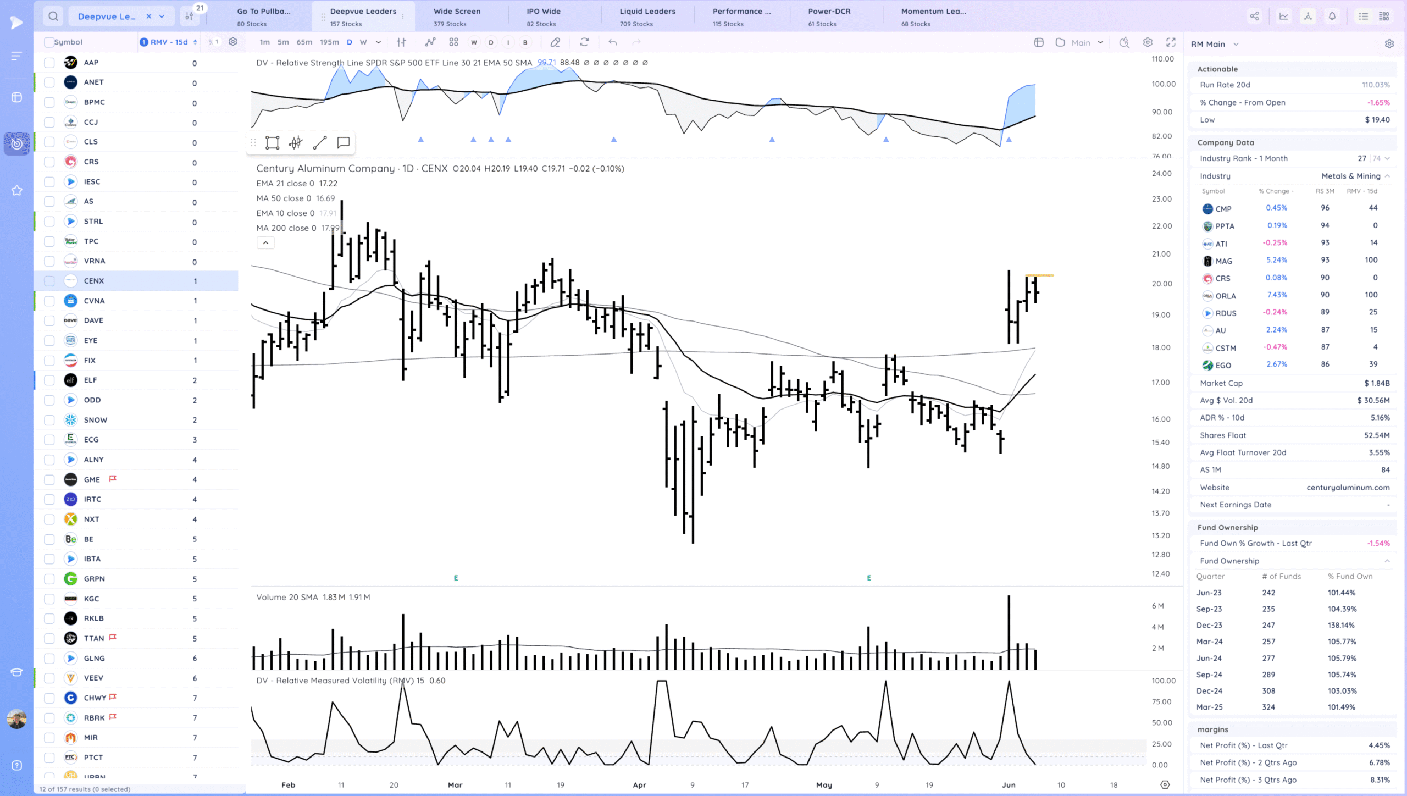Viewport: 1407px width, 796px height.
Task: Open the RM Main panel dropdown
Action: [x=1236, y=44]
